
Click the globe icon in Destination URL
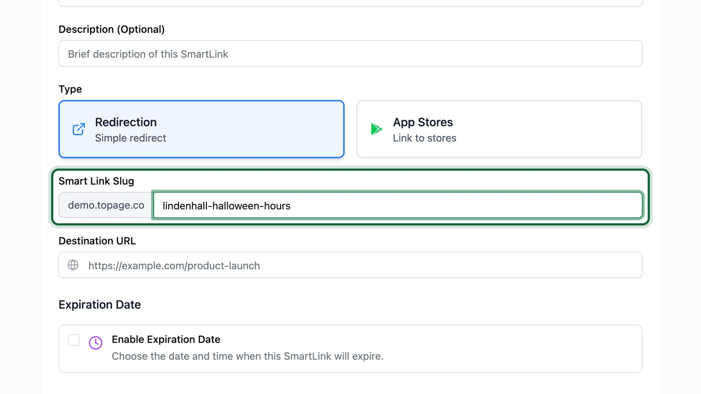click(x=73, y=265)
